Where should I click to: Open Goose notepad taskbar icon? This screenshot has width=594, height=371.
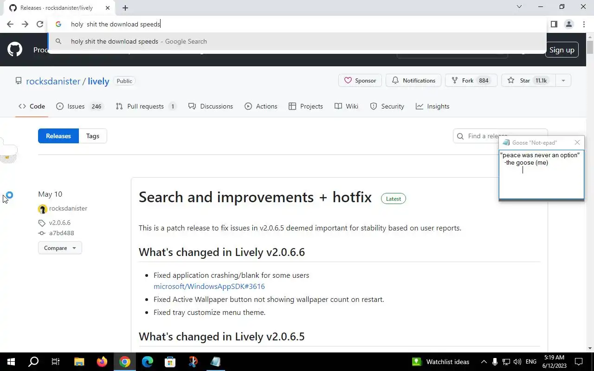[216, 362]
